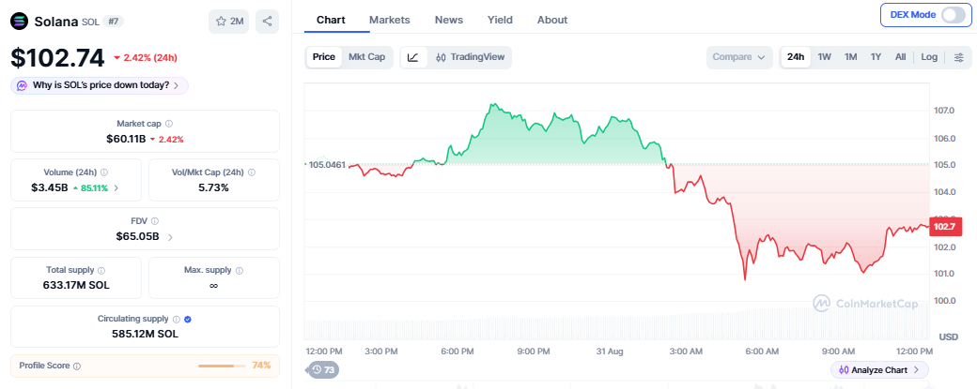Image resolution: width=977 pixels, height=389 pixels.
Task: Switch to TradingView chart
Action: point(470,57)
